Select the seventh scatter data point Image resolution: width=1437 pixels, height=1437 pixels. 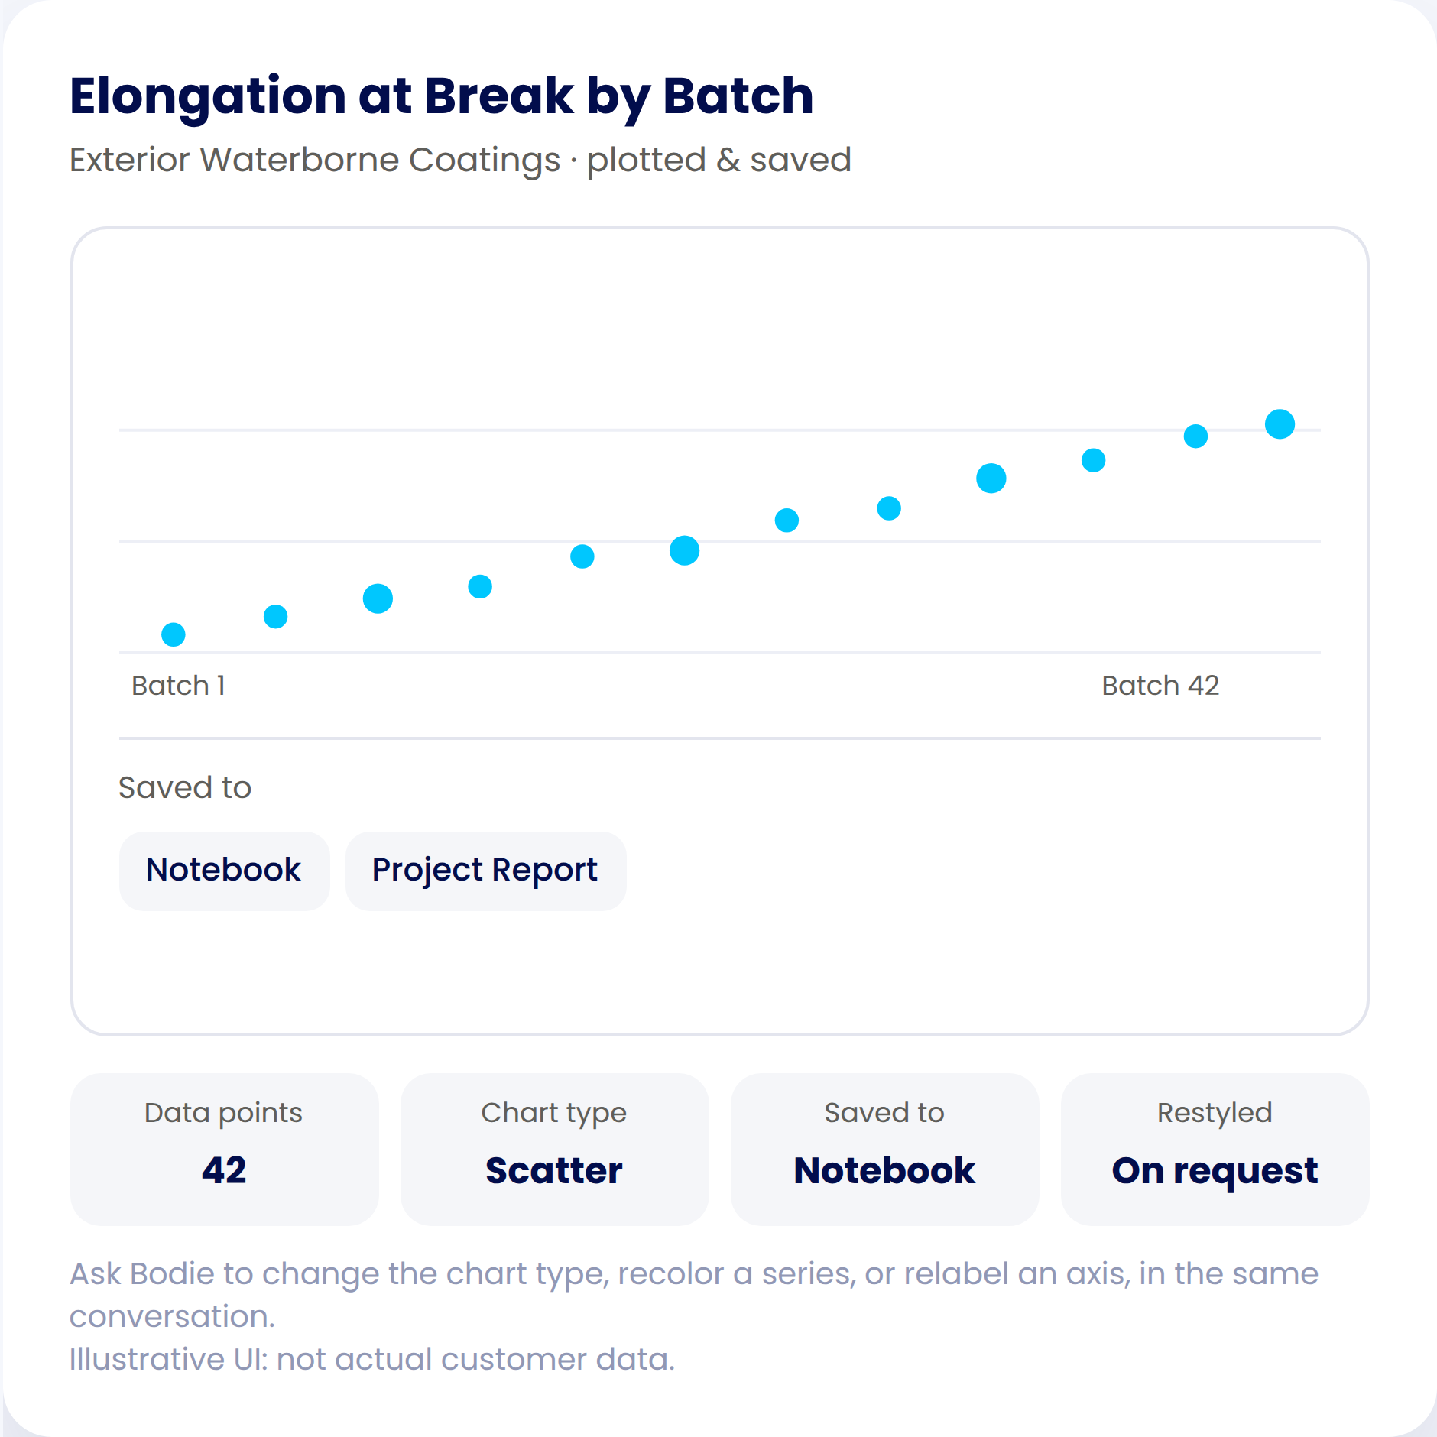point(787,521)
